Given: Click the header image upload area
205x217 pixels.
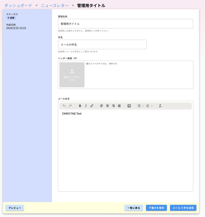Looking at the screenshot, I should (x=72, y=75).
